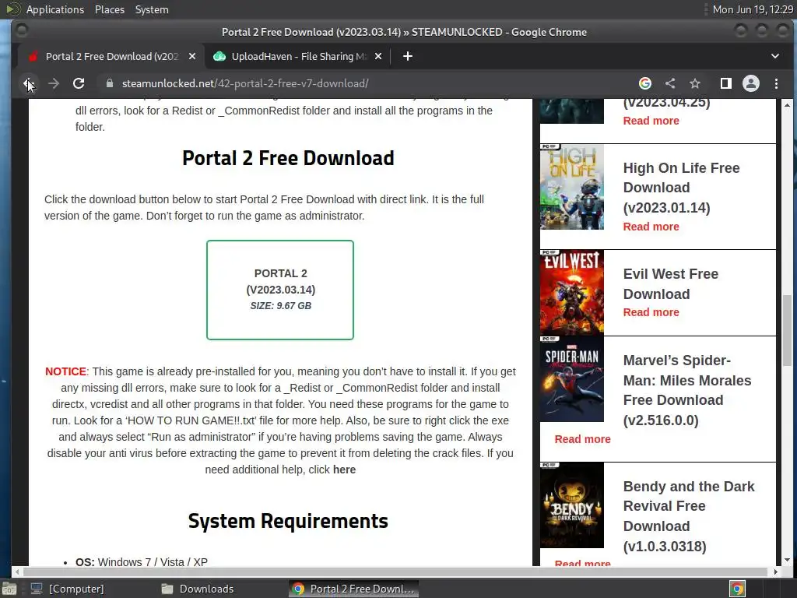Open High On Life Free Download title
Viewport: 797px width, 598px height.
[681, 188]
